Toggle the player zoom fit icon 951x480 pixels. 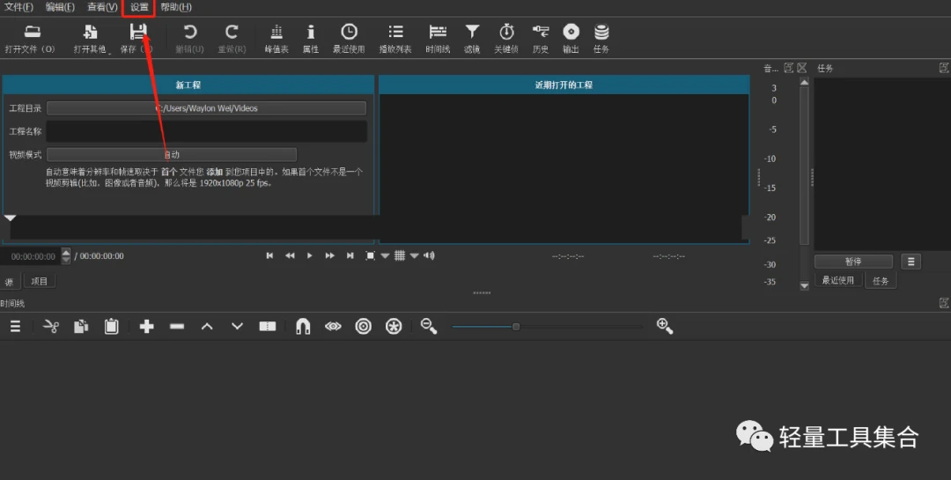370,255
